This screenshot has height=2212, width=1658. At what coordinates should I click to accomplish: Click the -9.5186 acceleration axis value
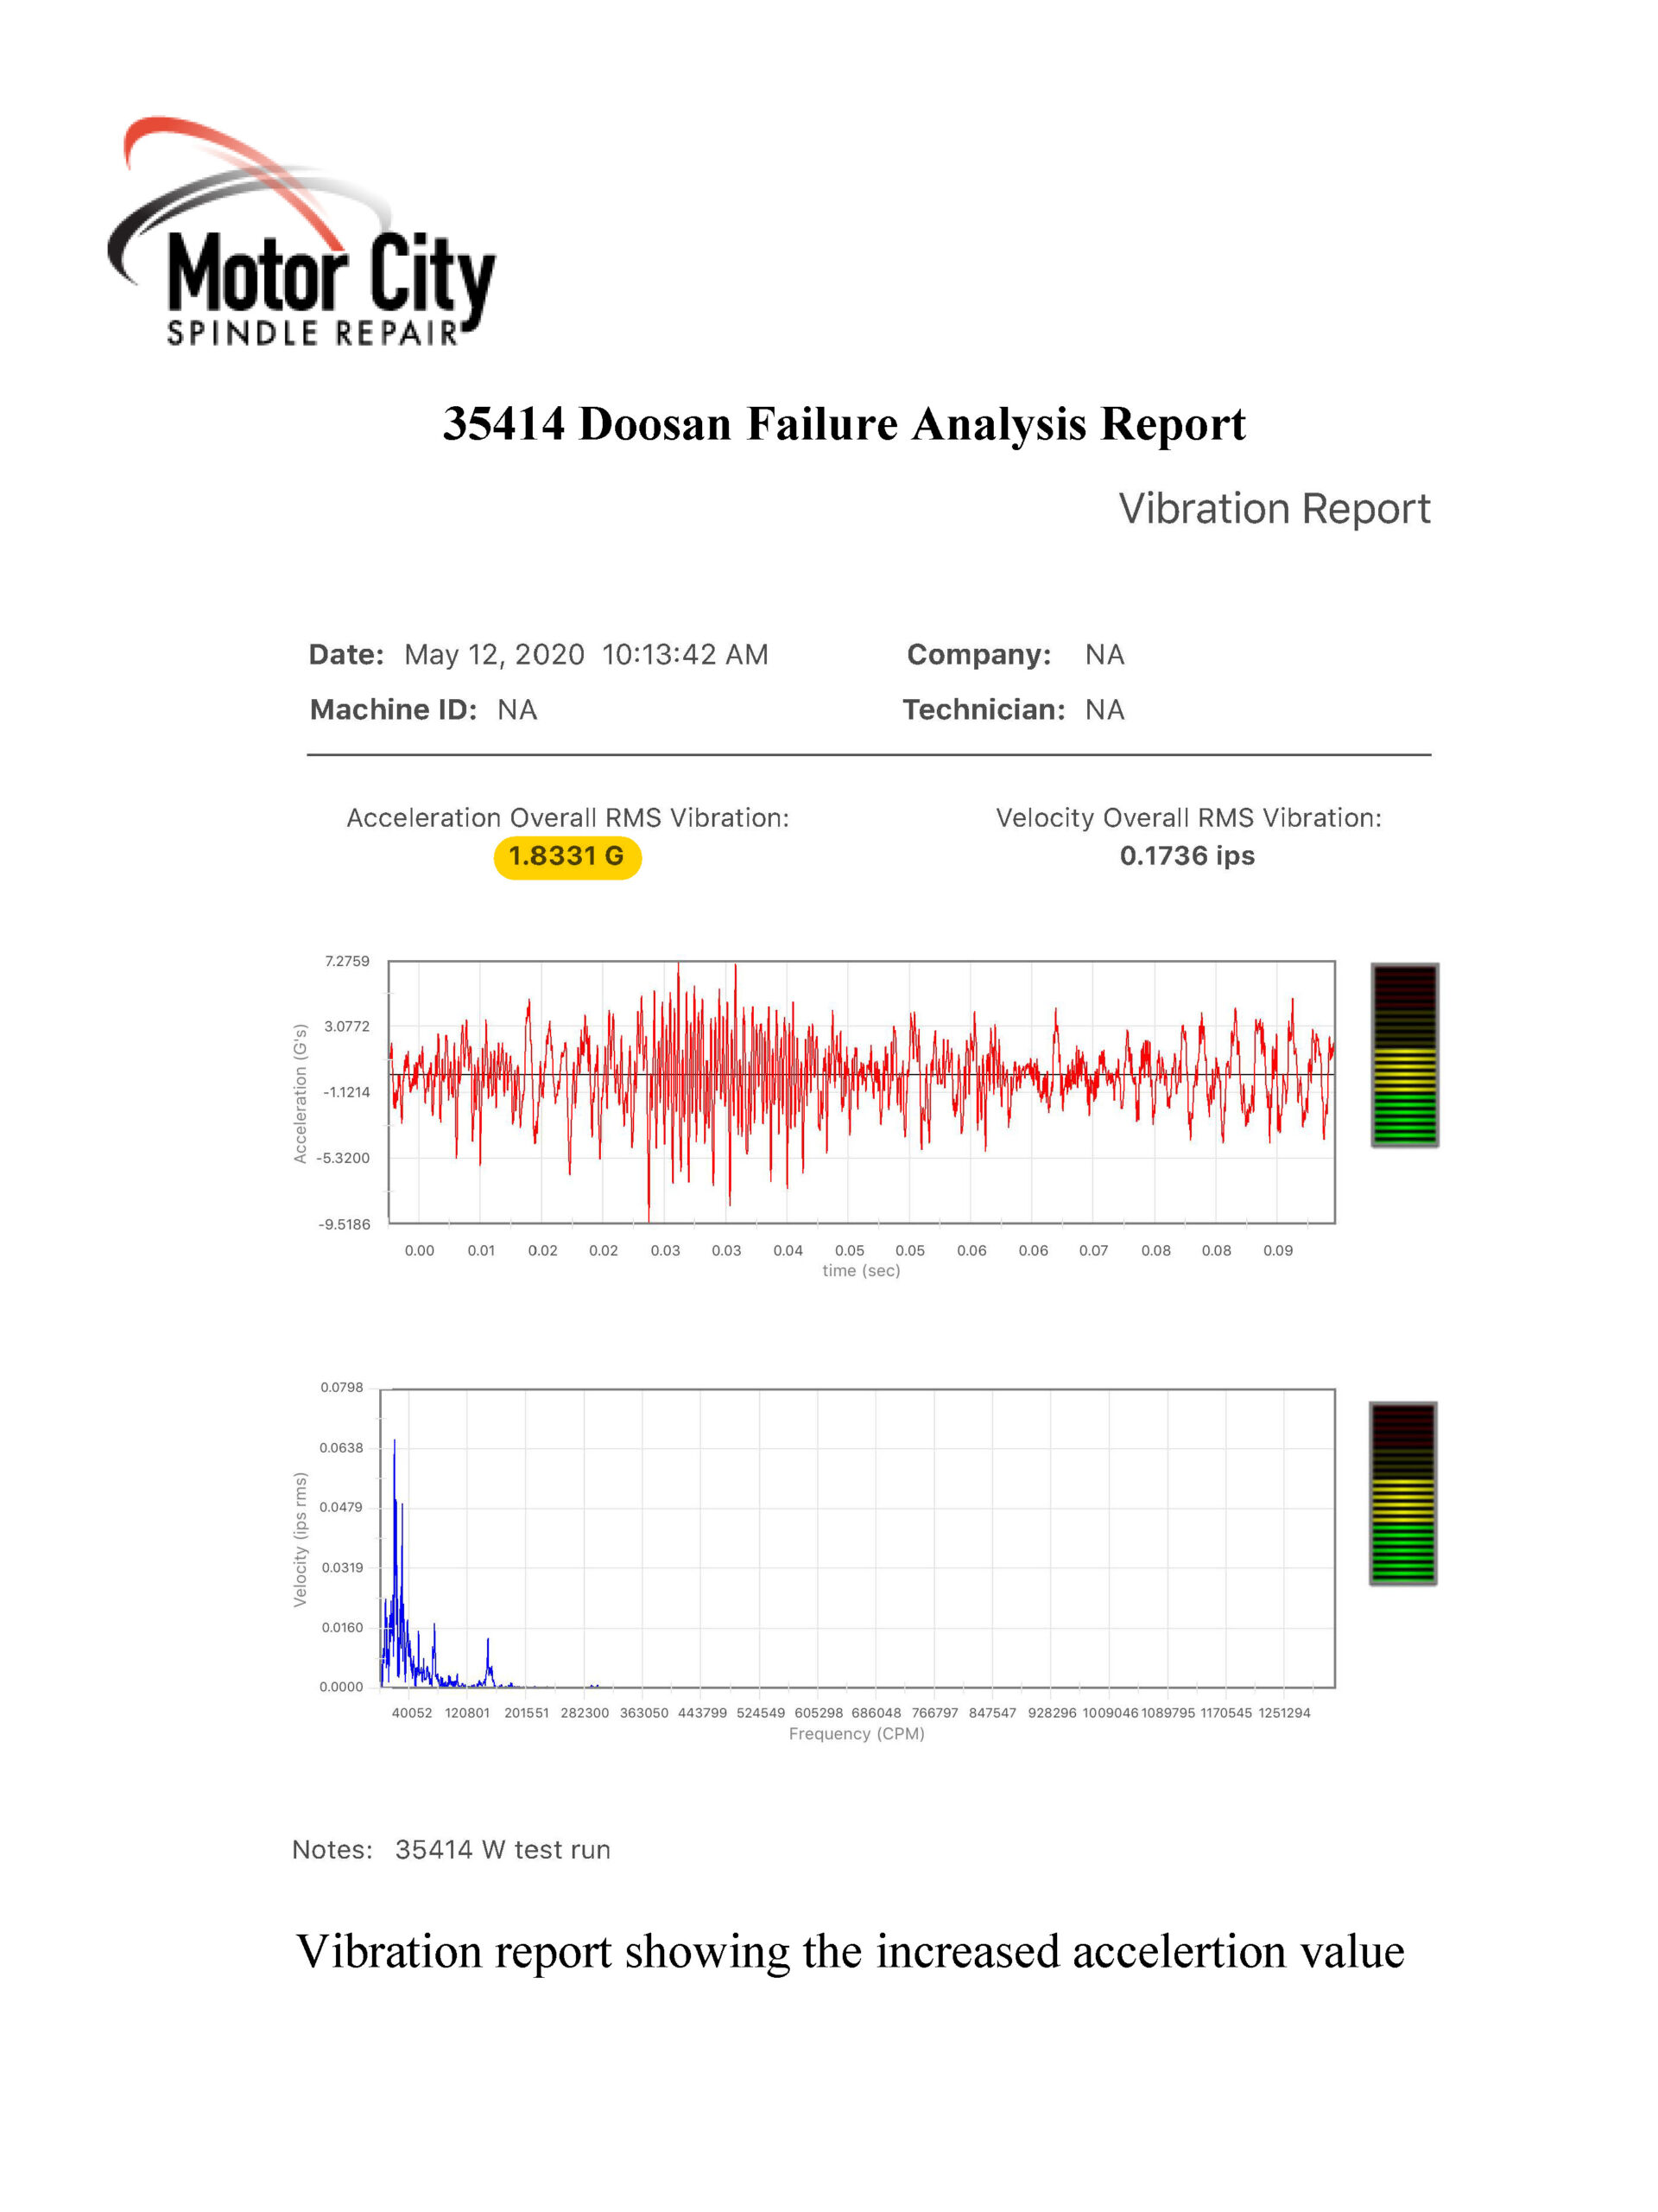click(x=344, y=1224)
